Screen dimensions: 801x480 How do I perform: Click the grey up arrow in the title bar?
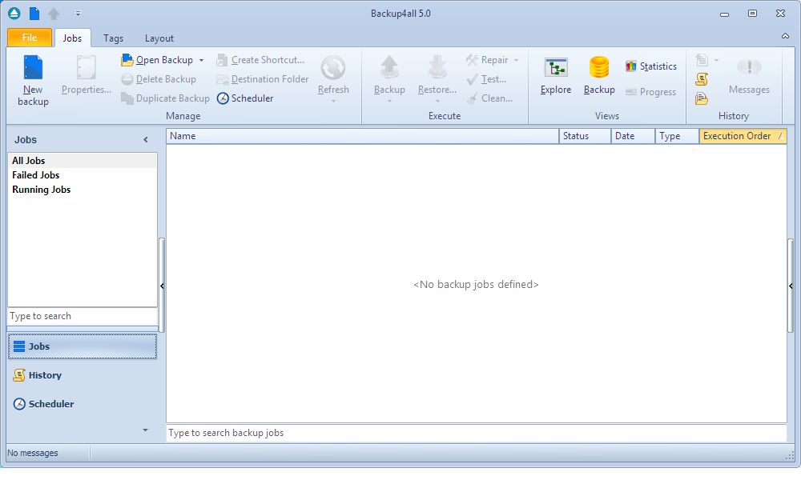pos(54,14)
